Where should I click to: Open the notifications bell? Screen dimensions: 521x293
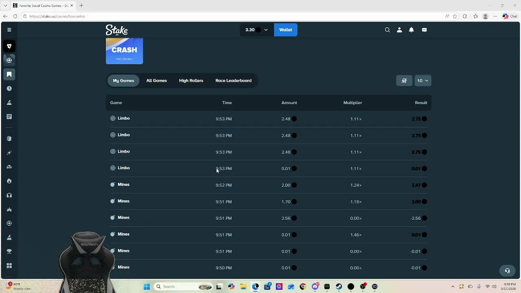coord(411,30)
